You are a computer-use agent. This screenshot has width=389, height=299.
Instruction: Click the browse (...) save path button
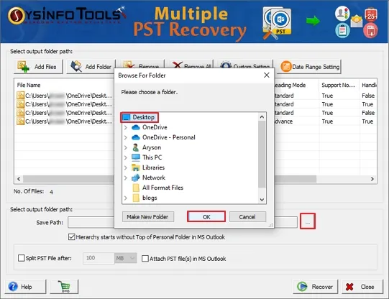tap(308, 221)
